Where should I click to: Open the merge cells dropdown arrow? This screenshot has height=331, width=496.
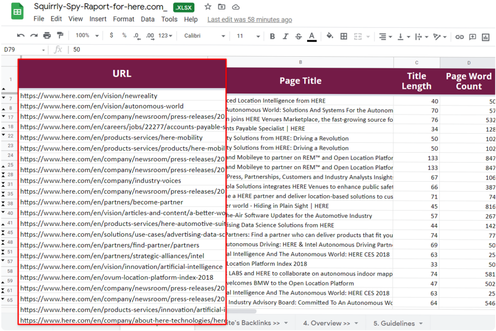pyautogui.click(x=368, y=37)
